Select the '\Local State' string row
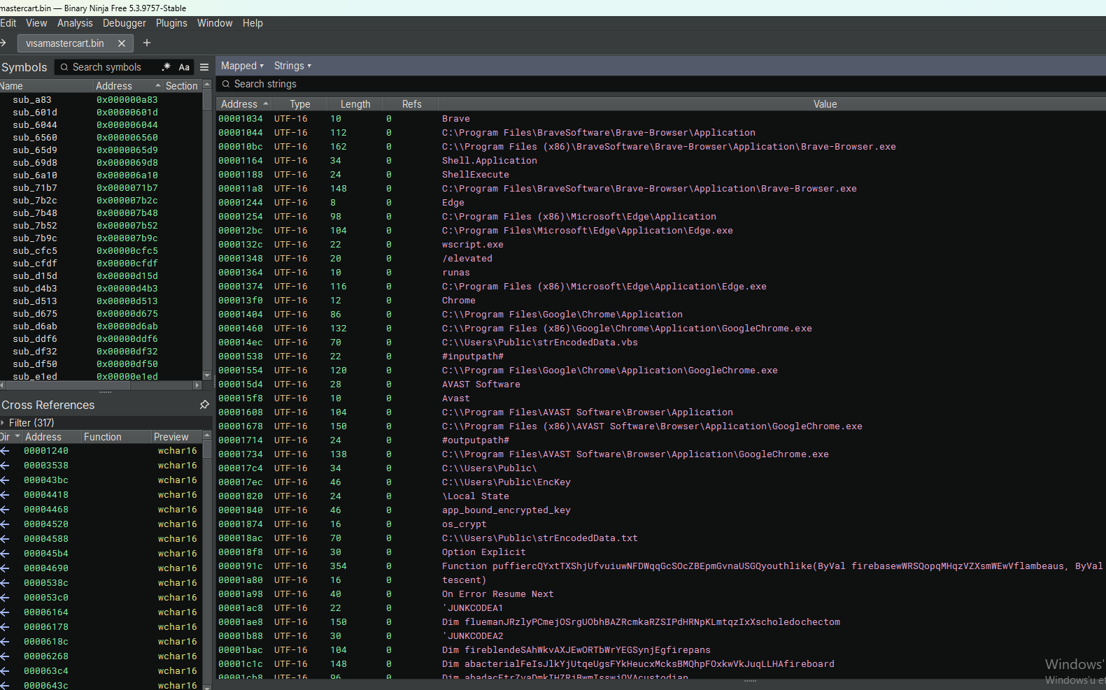The height and width of the screenshot is (690, 1106). (661, 496)
